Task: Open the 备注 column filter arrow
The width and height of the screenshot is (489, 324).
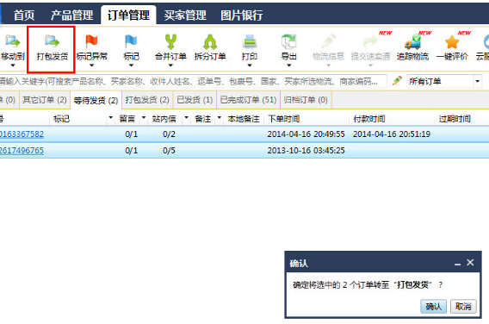Action: [x=220, y=118]
